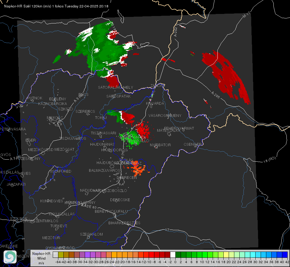Click the MEZŐTÚR label
This screenshot has width=290, height=267.
click(x=51, y=238)
